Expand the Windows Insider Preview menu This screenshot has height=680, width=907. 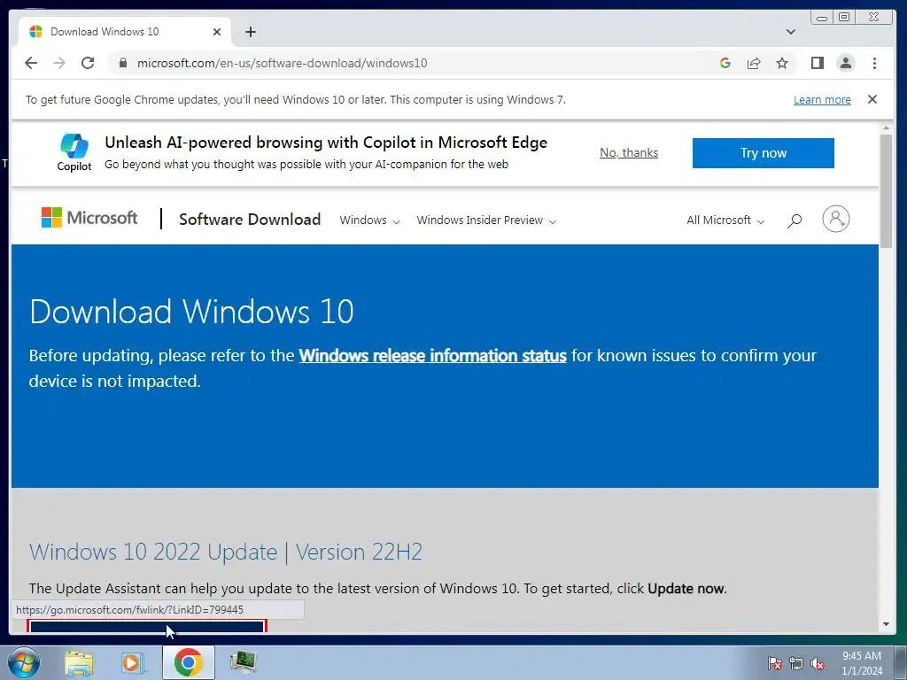486,220
